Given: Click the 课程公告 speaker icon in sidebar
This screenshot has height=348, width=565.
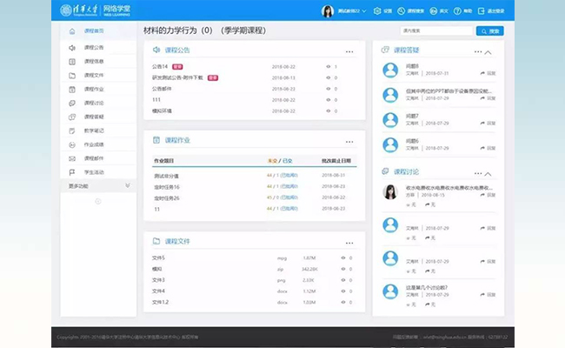Looking at the screenshot, I should tap(72, 47).
